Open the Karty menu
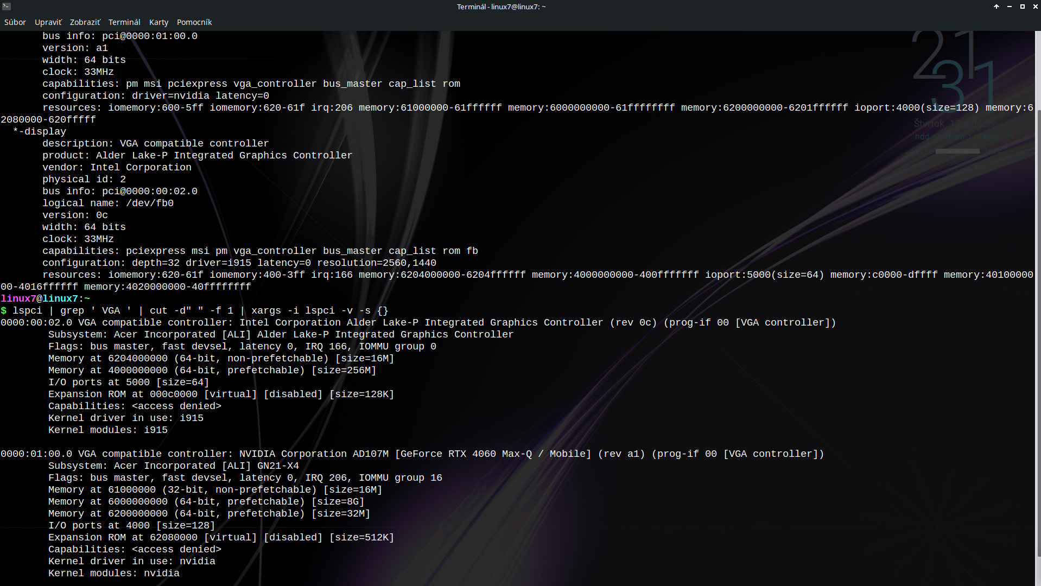The height and width of the screenshot is (586, 1041). tap(158, 22)
